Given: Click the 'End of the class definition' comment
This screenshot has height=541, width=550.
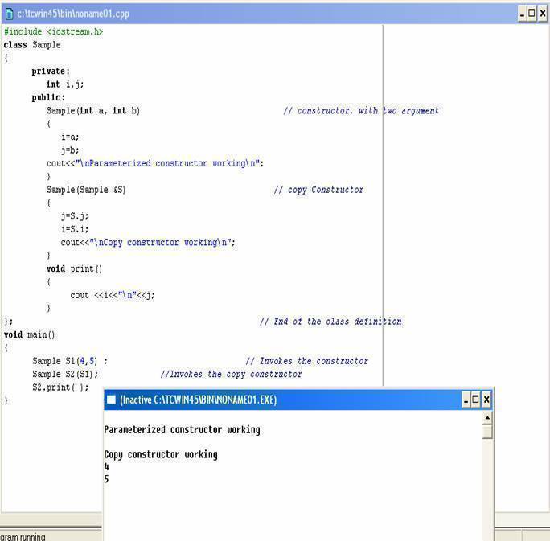Looking at the screenshot, I should click(x=330, y=322).
